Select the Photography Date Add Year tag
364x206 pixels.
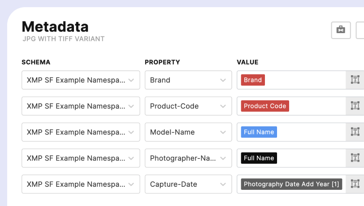click(x=291, y=184)
